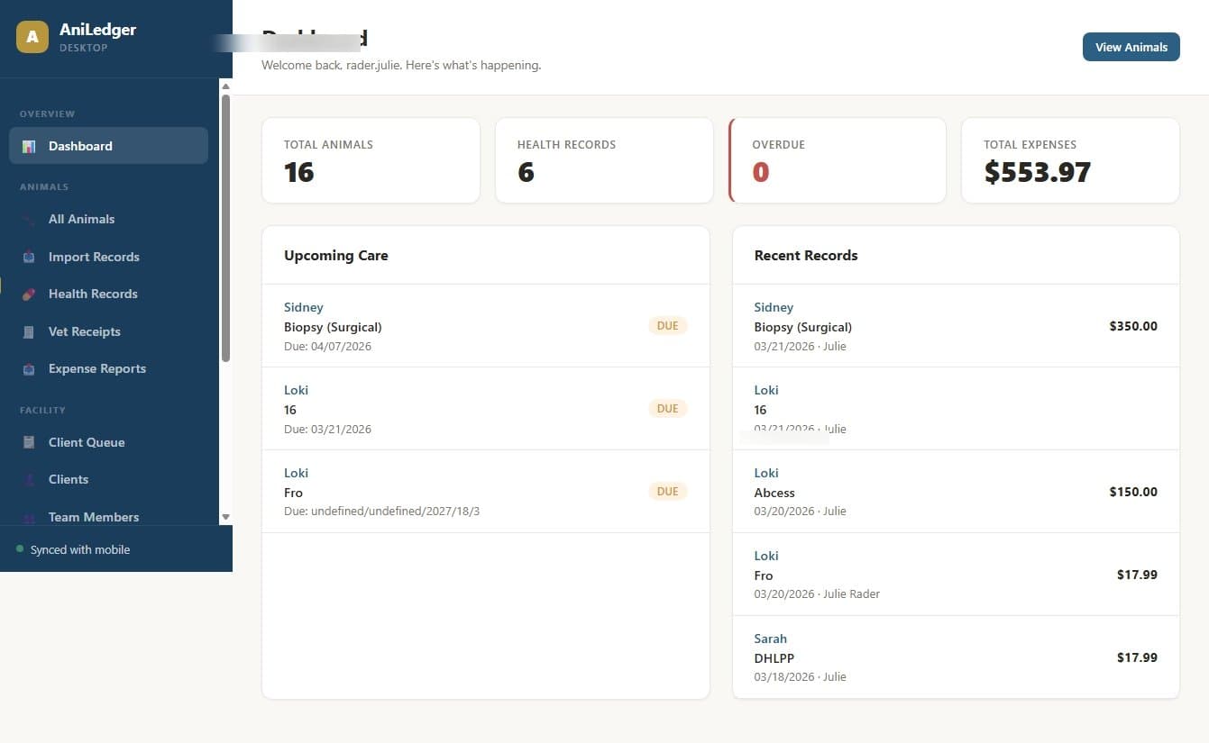Image resolution: width=1209 pixels, height=743 pixels.
Task: Click the AniLedger logo badge
Action: pyautogui.click(x=32, y=37)
